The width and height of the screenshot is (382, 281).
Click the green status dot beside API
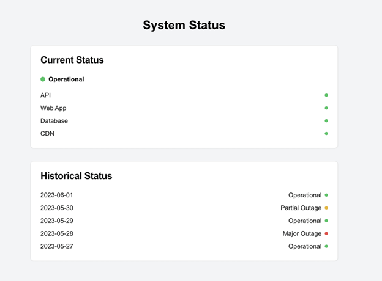coord(326,95)
